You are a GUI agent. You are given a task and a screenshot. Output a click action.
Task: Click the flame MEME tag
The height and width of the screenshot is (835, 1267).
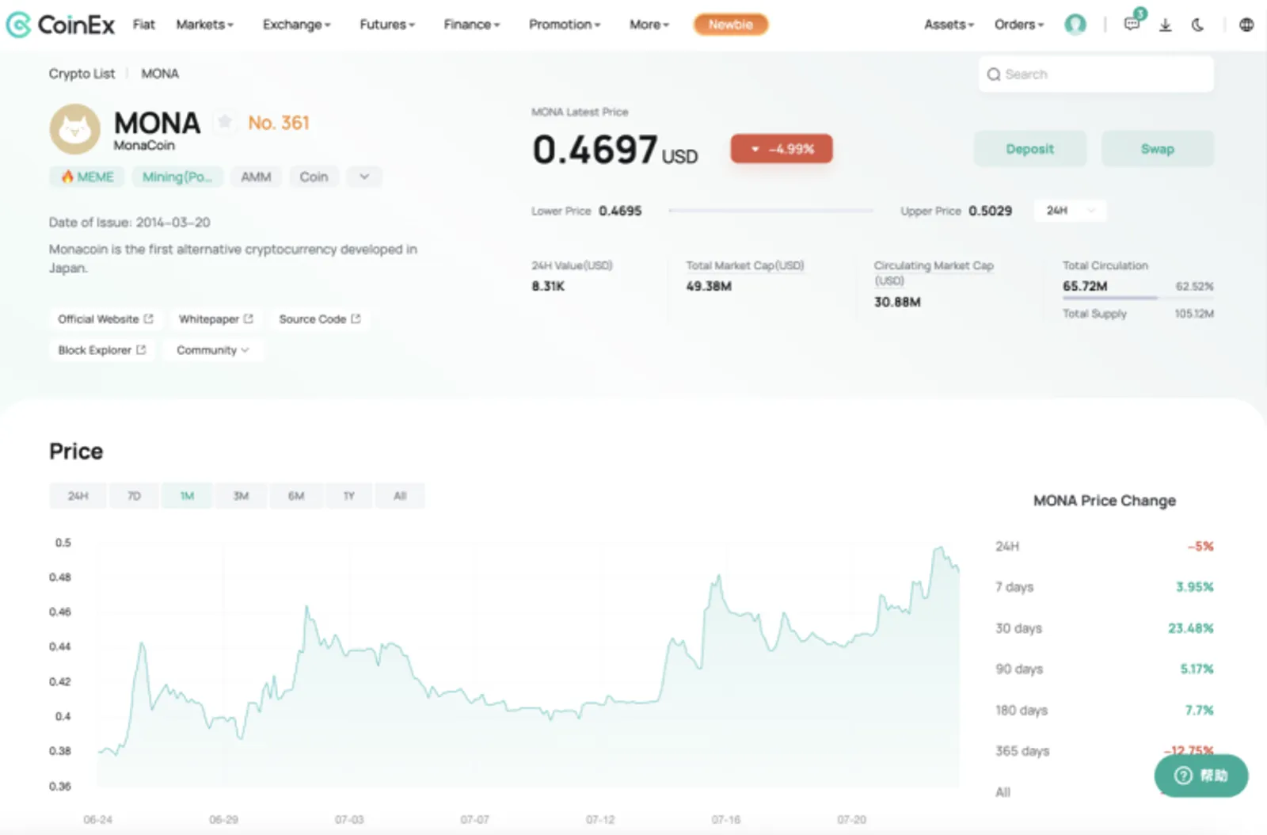coord(87,177)
